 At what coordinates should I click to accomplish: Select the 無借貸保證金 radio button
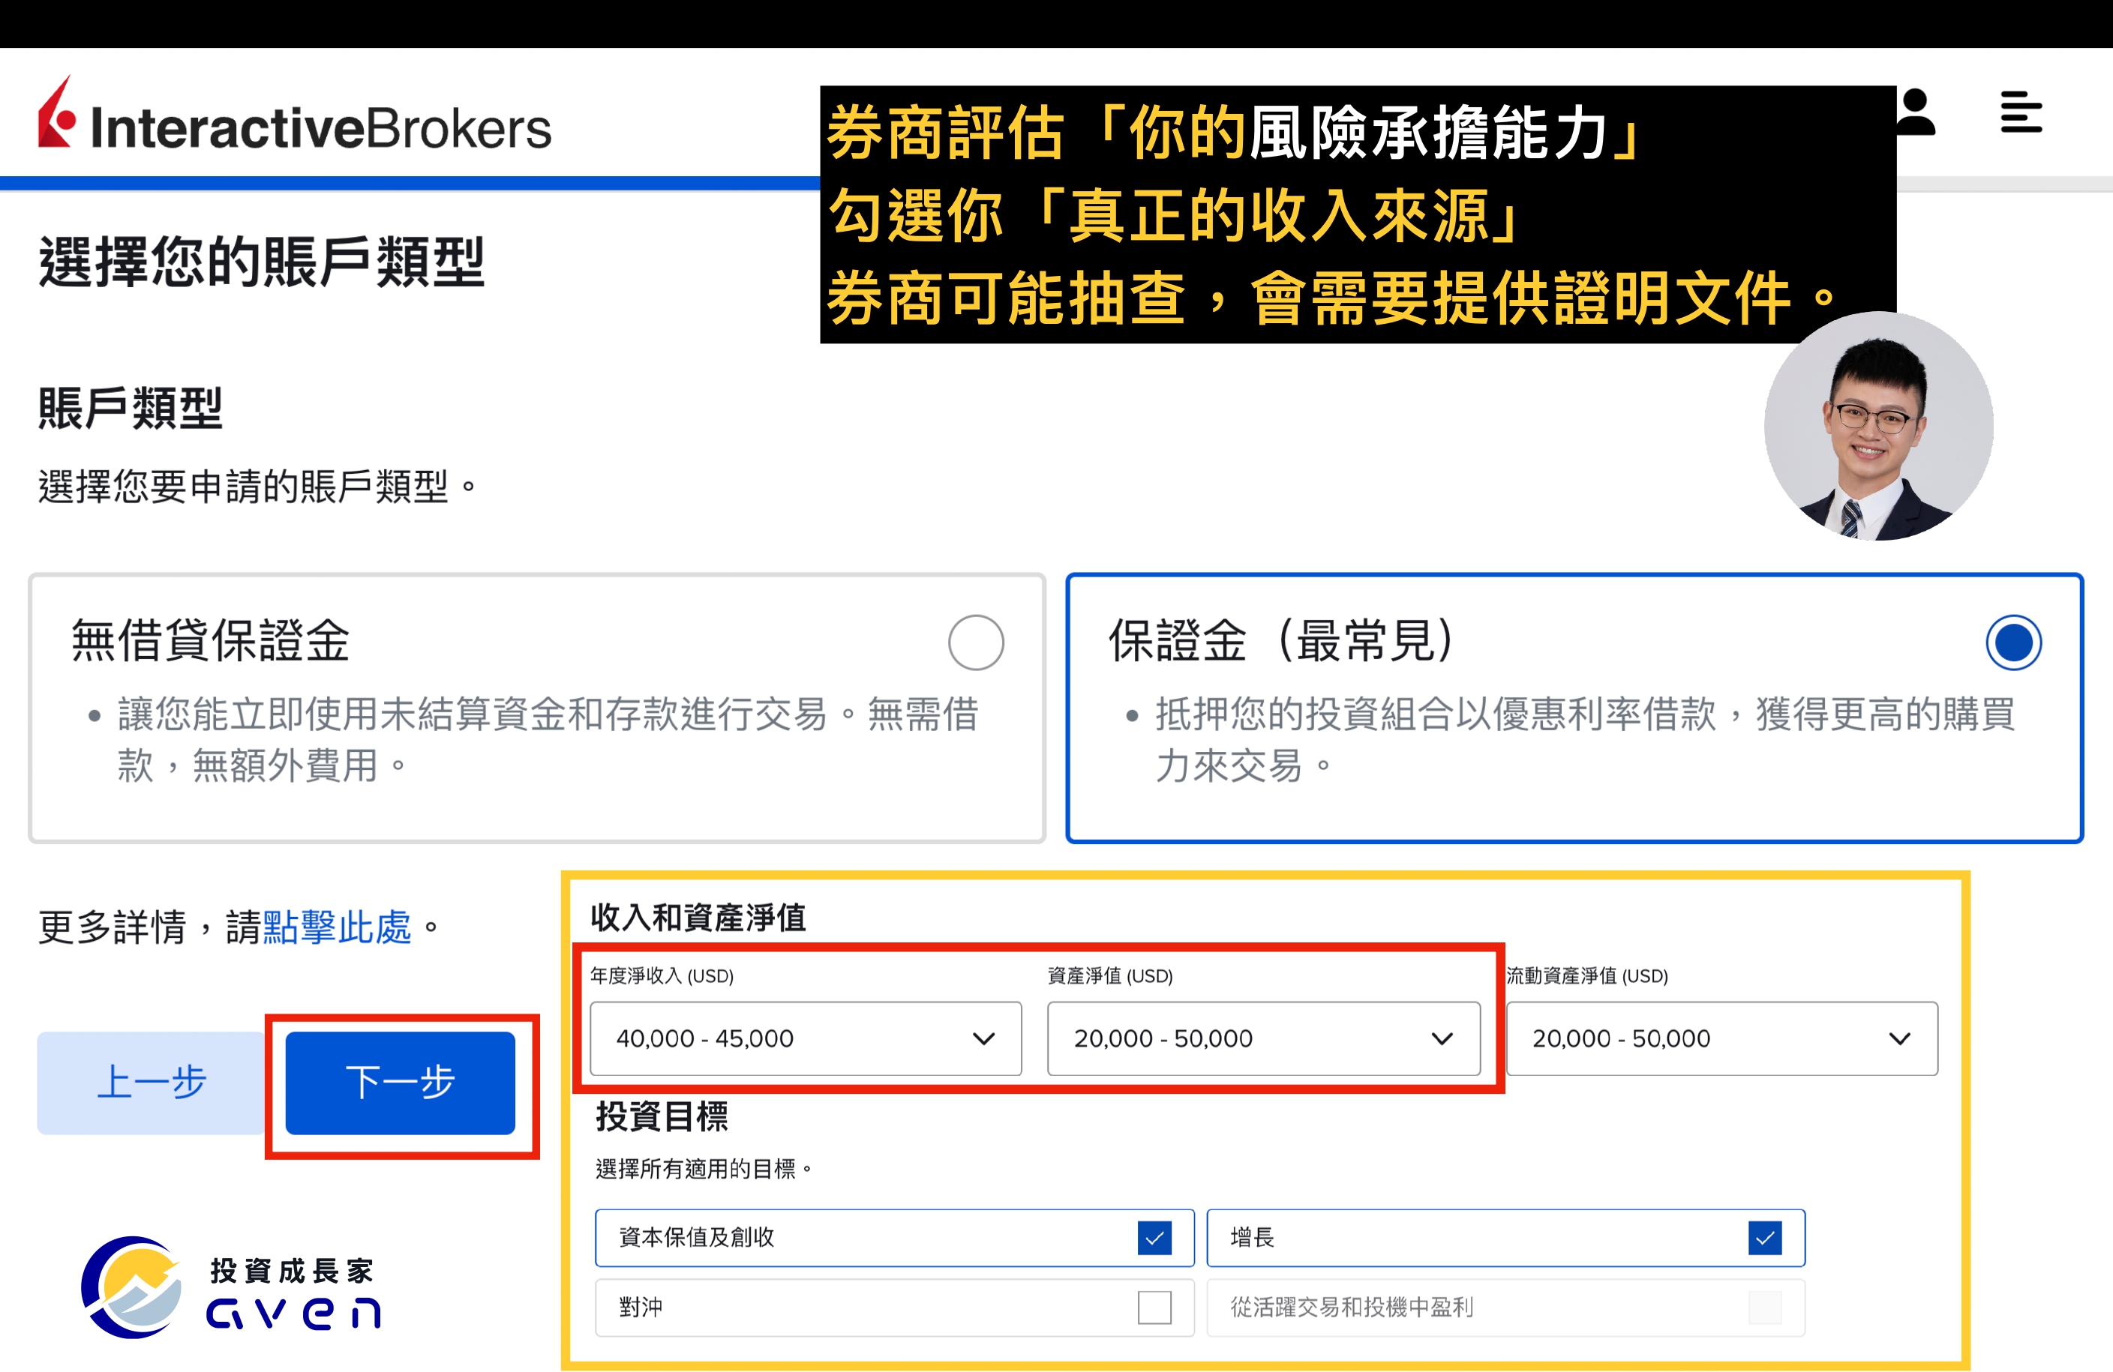(976, 642)
